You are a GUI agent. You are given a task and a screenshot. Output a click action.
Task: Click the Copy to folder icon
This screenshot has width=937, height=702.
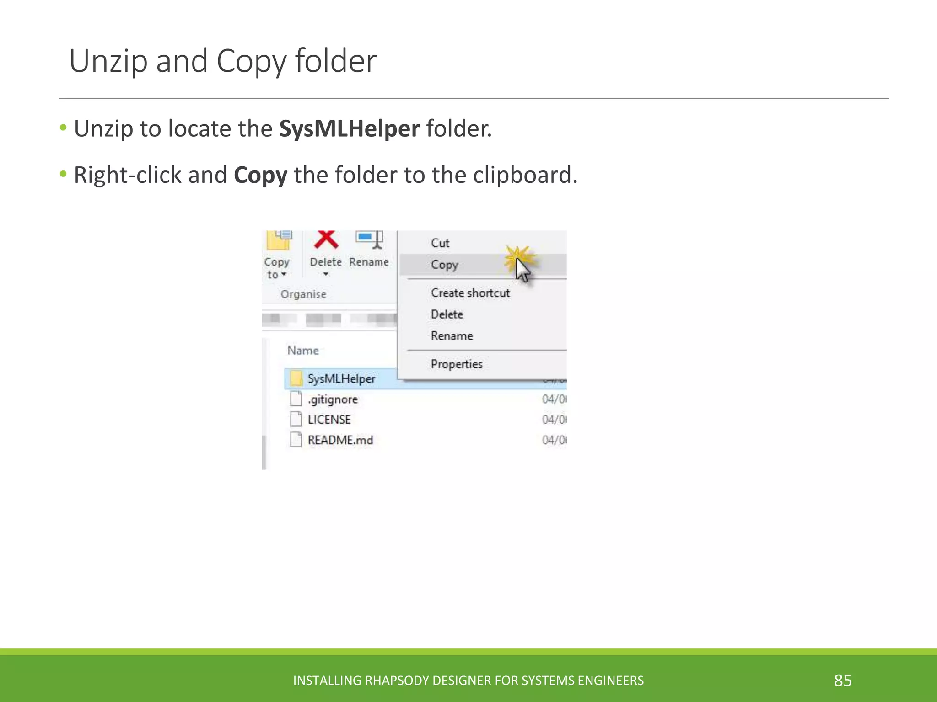point(278,240)
